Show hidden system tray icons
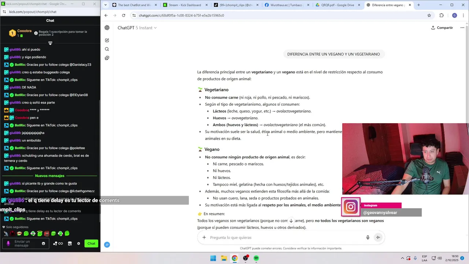The image size is (469, 264). [402, 258]
